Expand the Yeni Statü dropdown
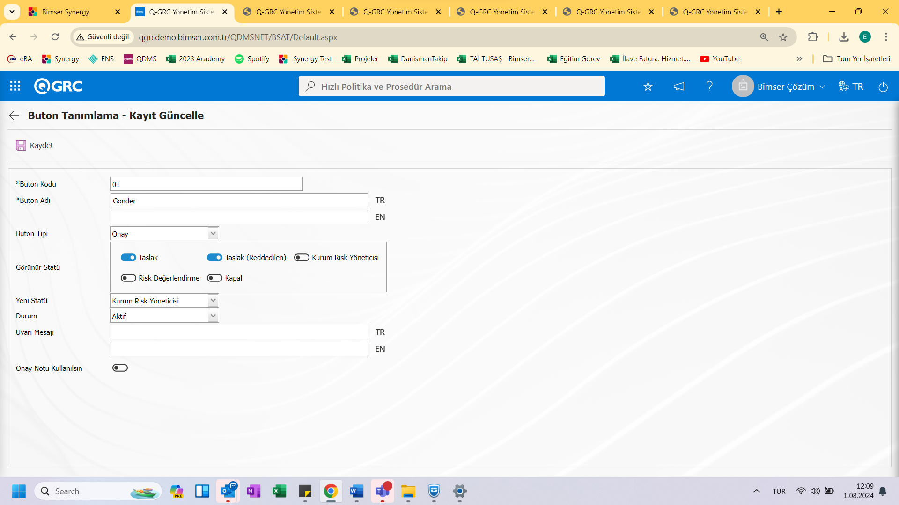899x505 pixels. tap(213, 300)
